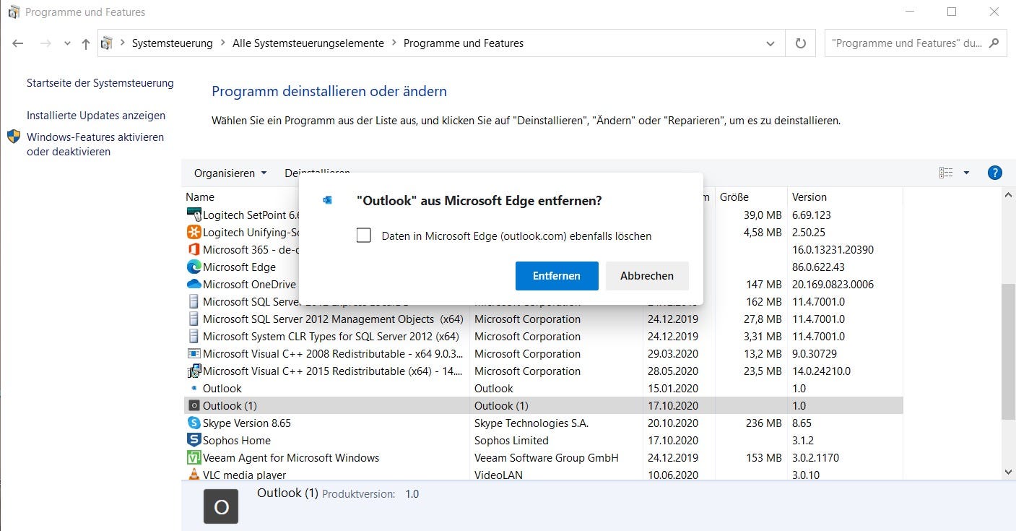The width and height of the screenshot is (1016, 531).
Task: Open Startseite der Systemsteuerung link
Action: 100,83
